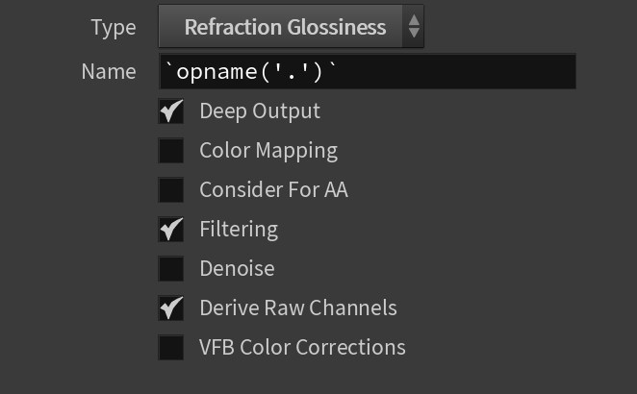Enable the Color Mapping checkbox
The image size is (637, 394).
coord(170,151)
